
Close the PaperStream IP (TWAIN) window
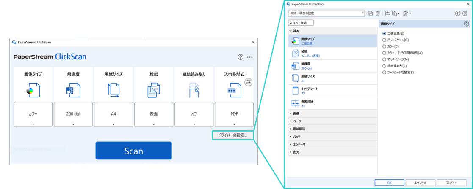468,4
